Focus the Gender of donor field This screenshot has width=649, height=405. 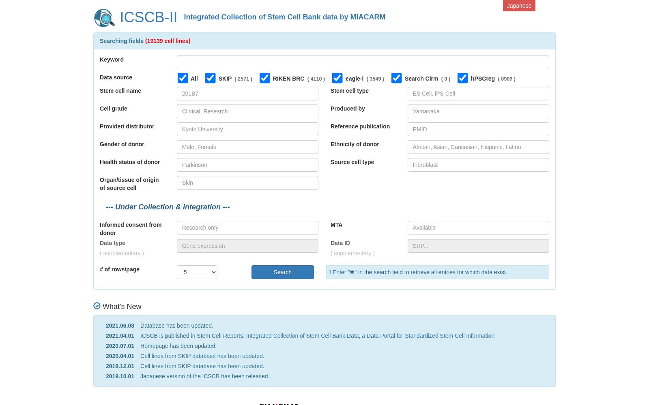click(x=247, y=147)
